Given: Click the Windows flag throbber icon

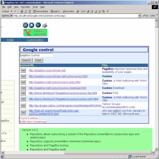Looking at the screenshot, I should 155,7.
